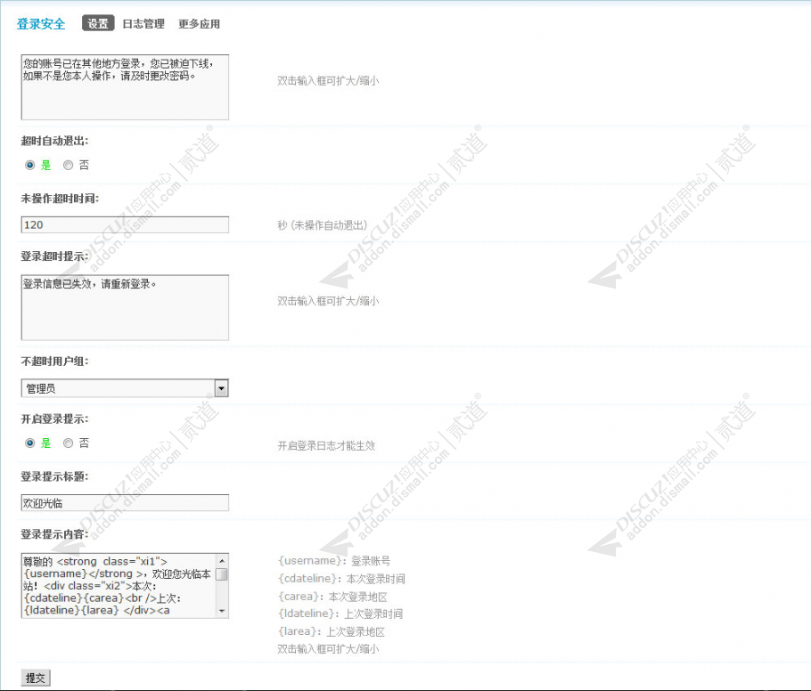Click the {cdateline}: 本次登录时间 hint
Image resolution: width=811 pixels, height=691 pixels.
pyautogui.click(x=341, y=578)
